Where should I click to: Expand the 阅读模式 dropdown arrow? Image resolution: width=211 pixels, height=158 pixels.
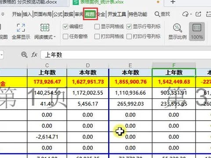pos(55,37)
